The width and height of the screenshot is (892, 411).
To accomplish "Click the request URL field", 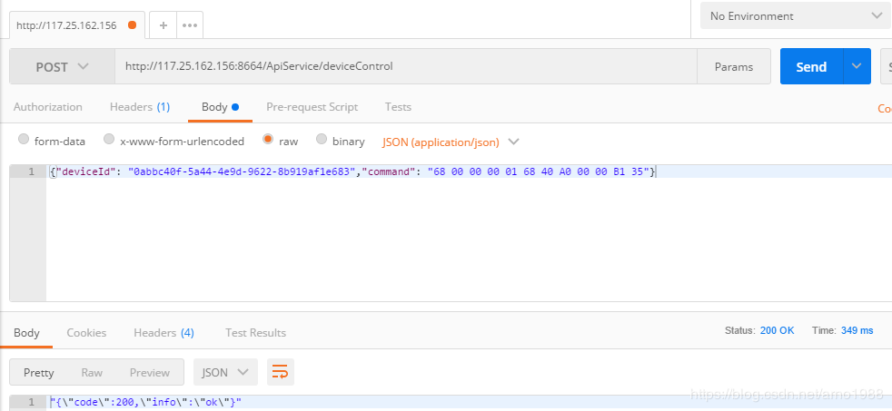I will point(406,66).
